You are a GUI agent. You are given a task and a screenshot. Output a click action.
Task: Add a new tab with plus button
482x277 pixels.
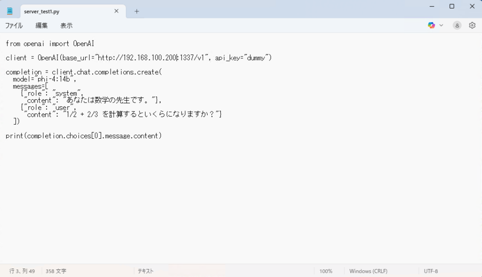(x=137, y=11)
